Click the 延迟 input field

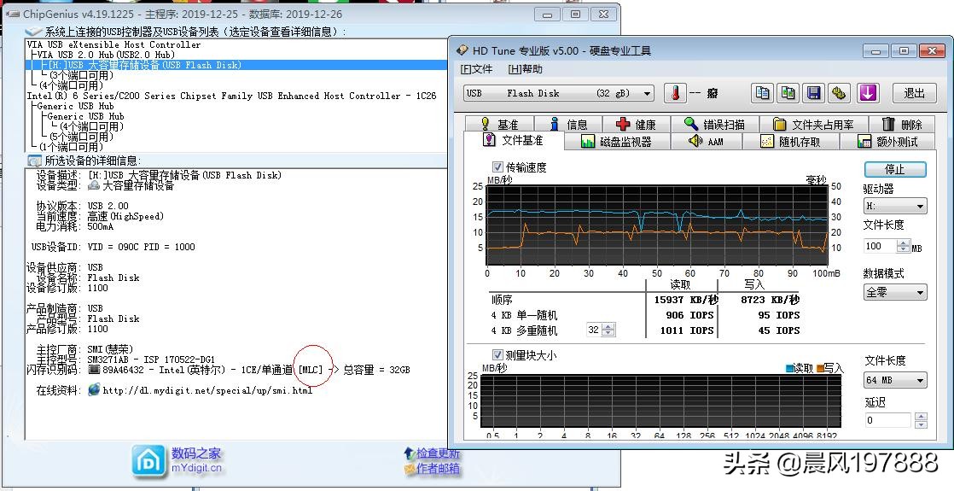pyautogui.click(x=887, y=420)
